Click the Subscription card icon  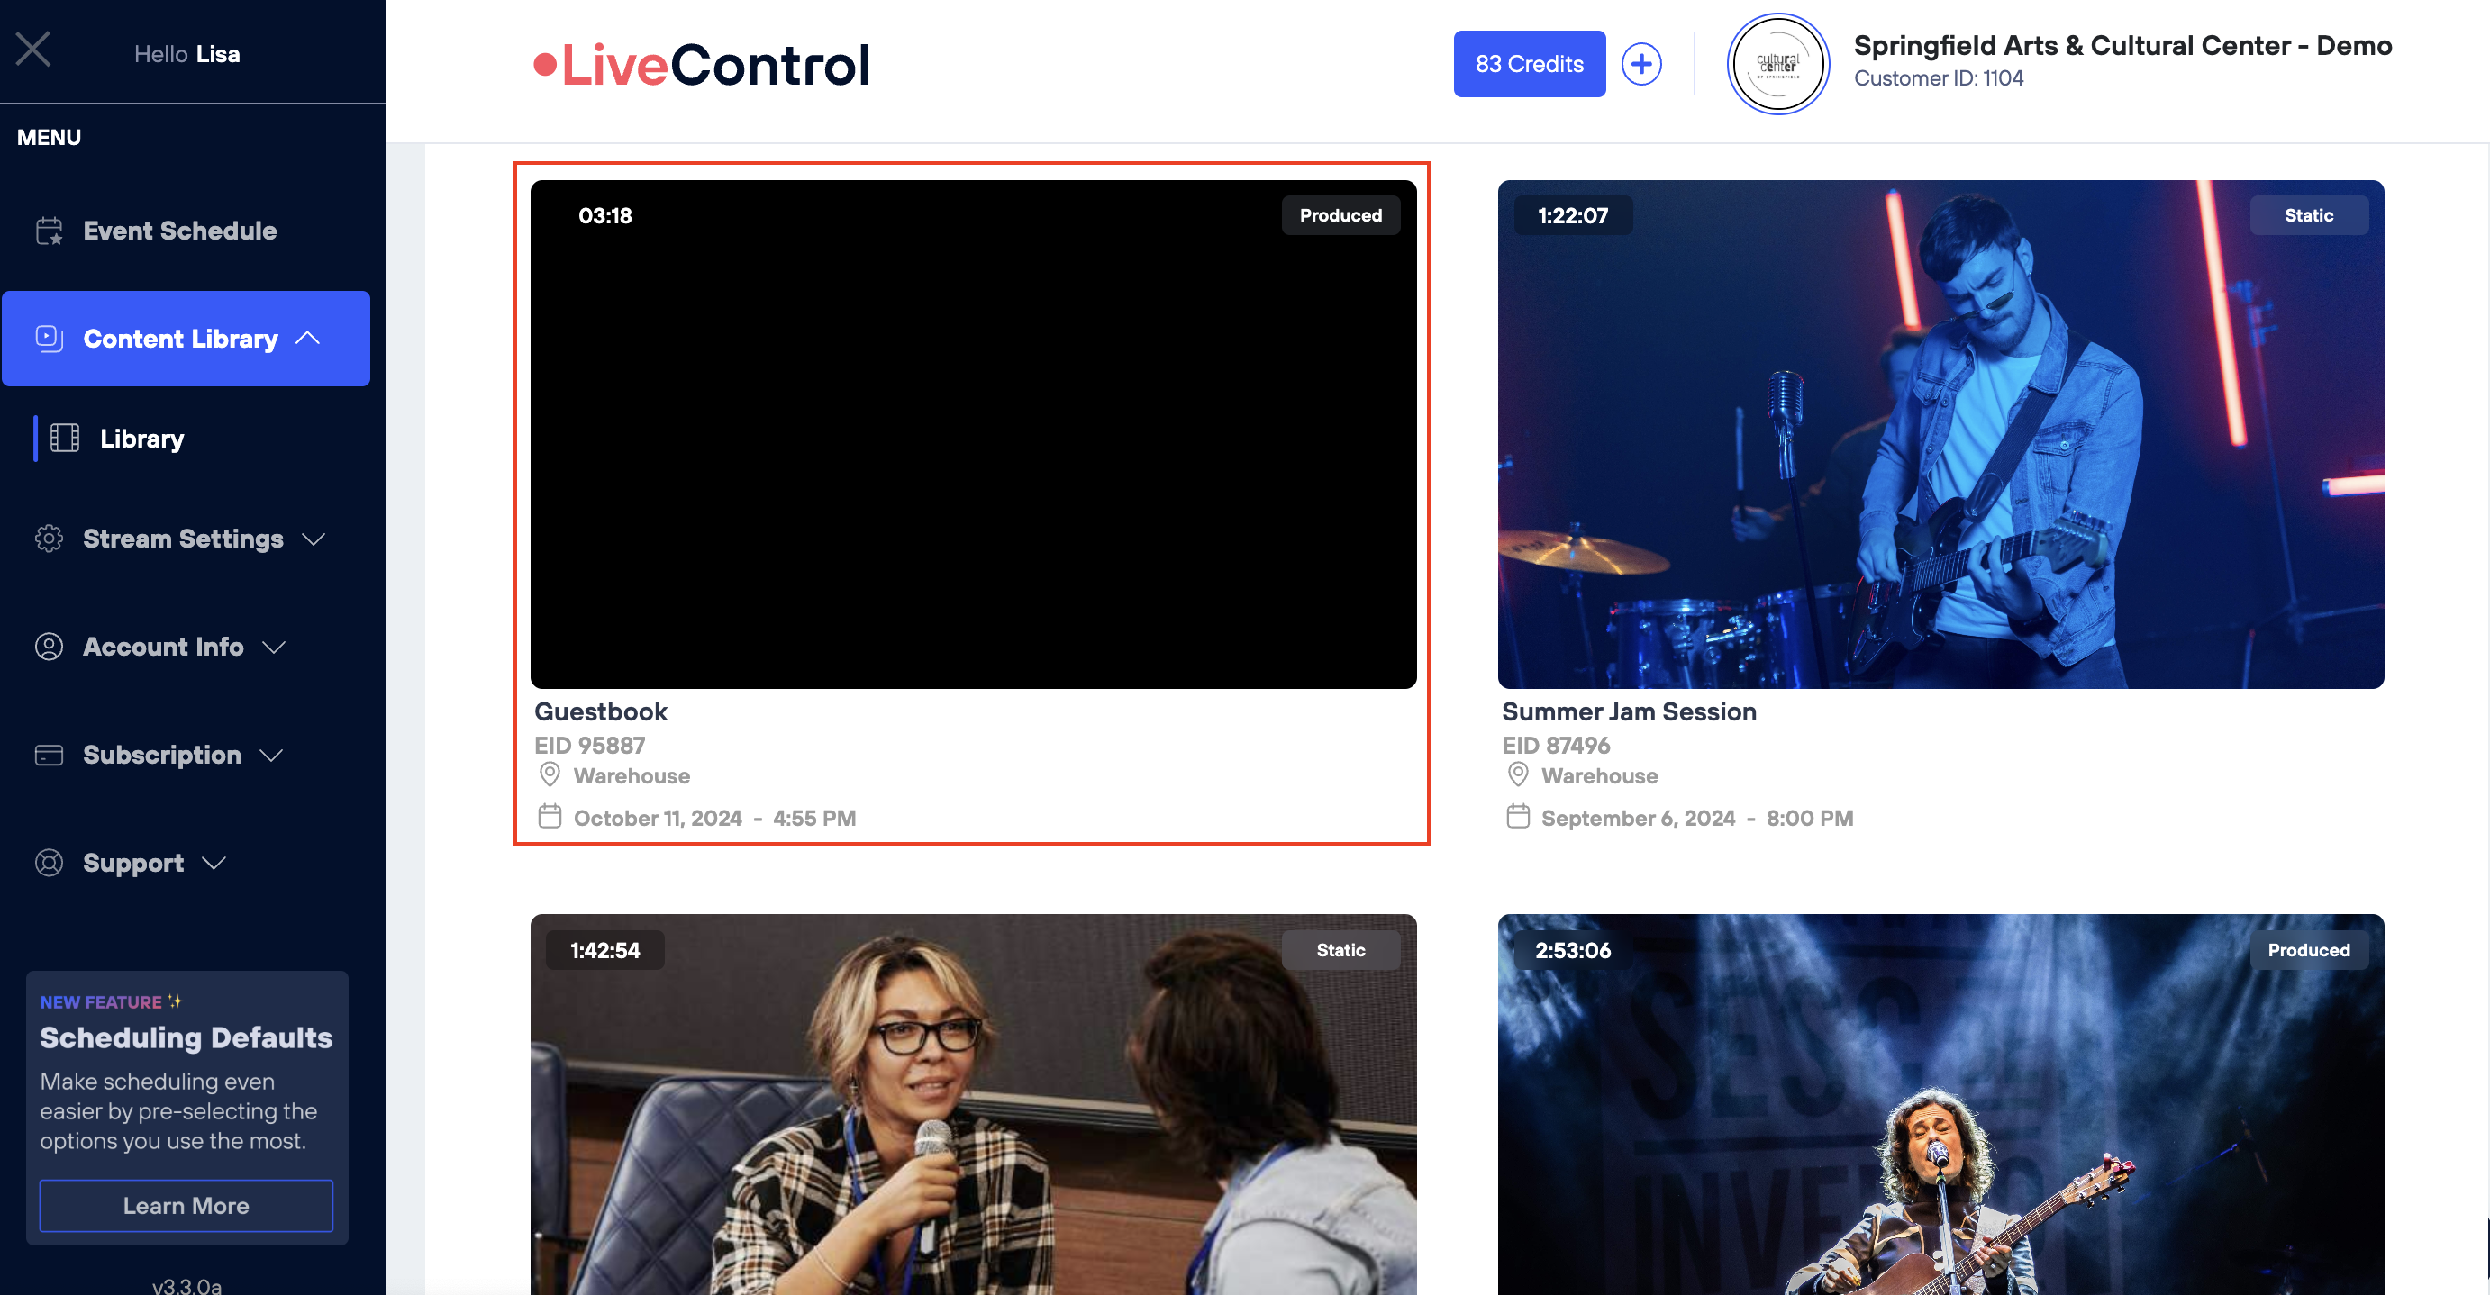tap(50, 755)
